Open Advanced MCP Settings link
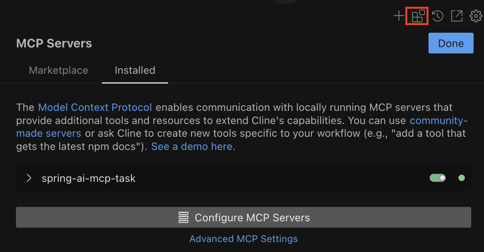This screenshot has width=484, height=252. coord(244,239)
